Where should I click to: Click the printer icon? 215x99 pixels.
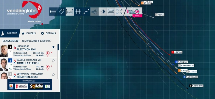(x=111, y=12)
